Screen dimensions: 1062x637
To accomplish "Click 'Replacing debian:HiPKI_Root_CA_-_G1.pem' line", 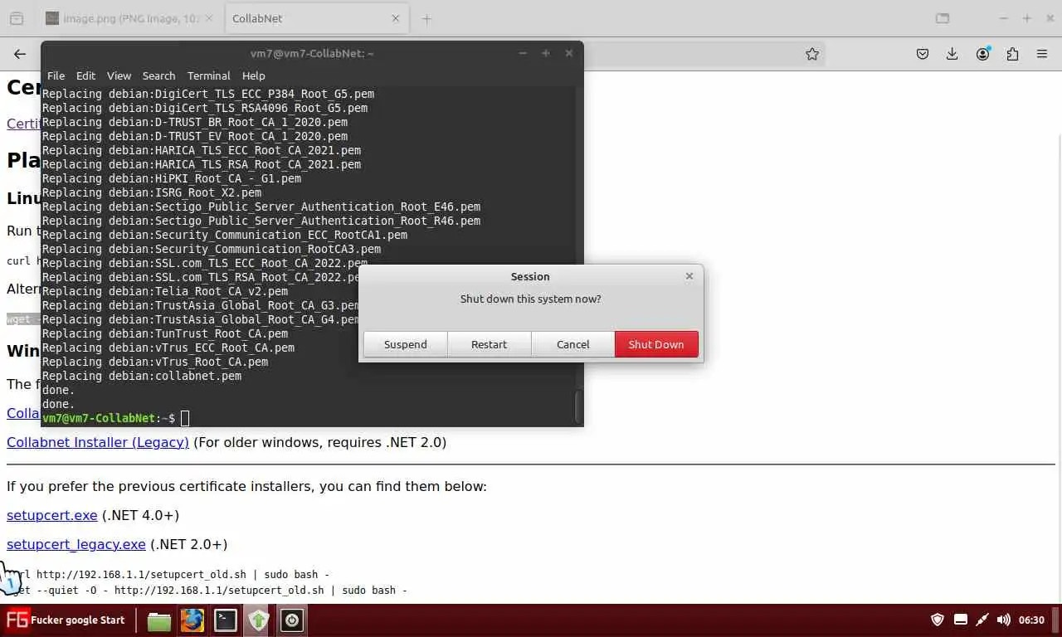I will tap(172, 178).
